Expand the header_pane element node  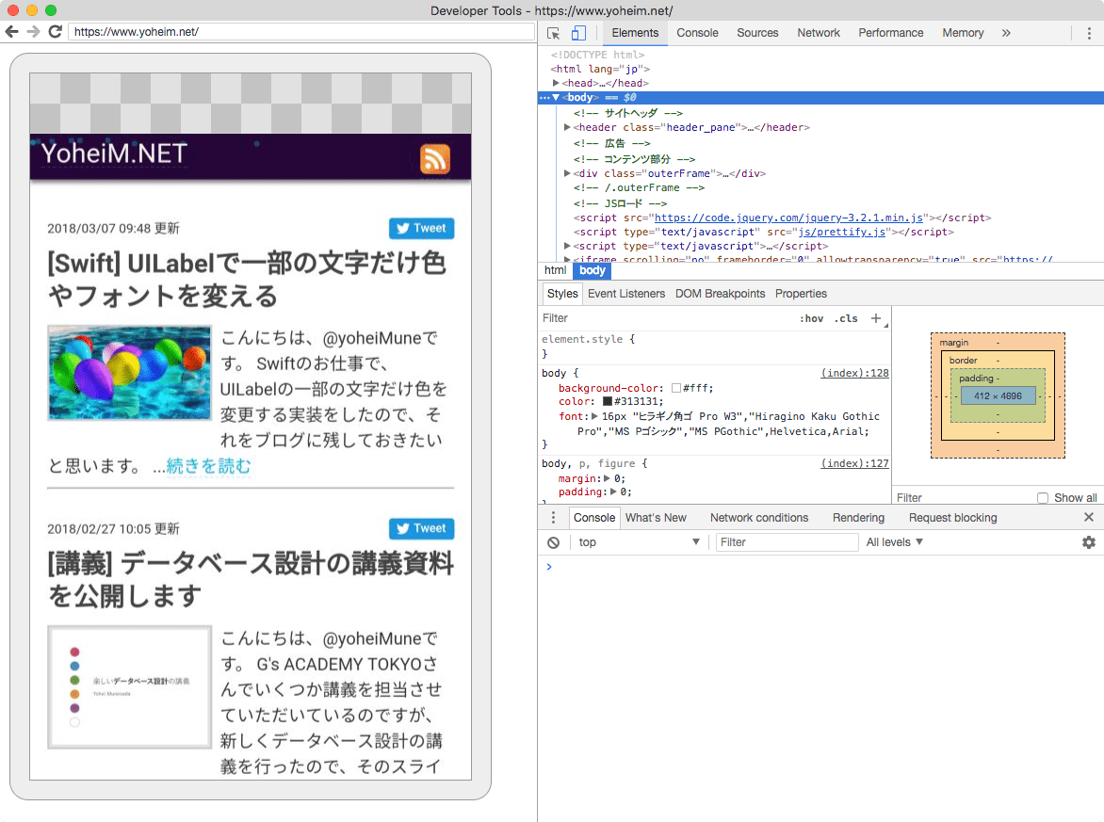coord(567,127)
